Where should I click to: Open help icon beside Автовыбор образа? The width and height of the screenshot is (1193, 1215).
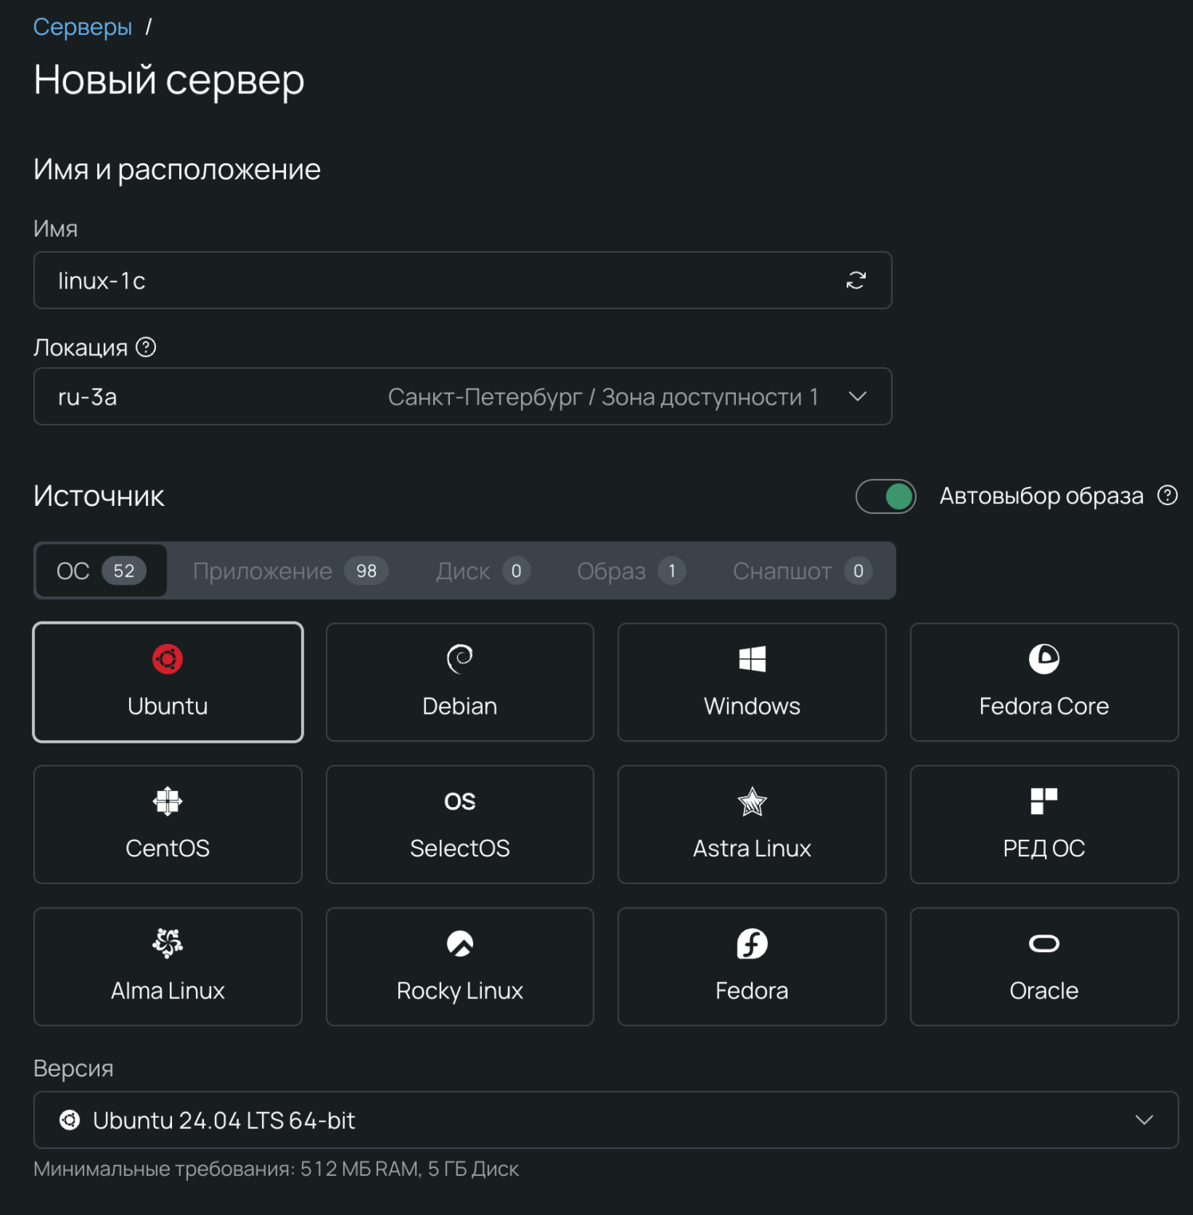pyautogui.click(x=1167, y=496)
